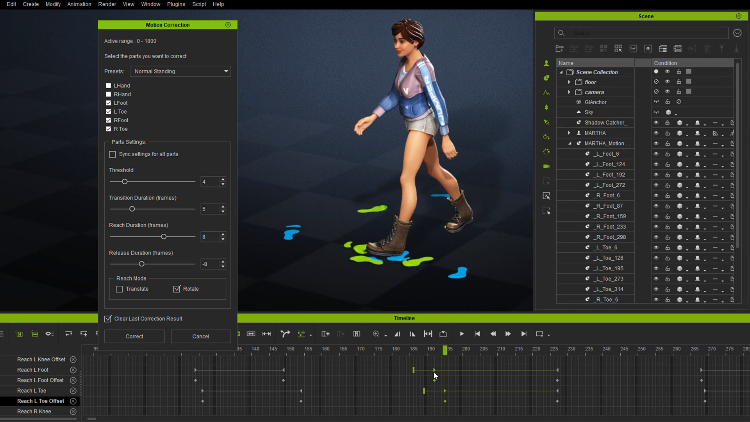This screenshot has height=422, width=750.
Task: Click the Play button in the Timeline toolbar
Action: pos(462,334)
